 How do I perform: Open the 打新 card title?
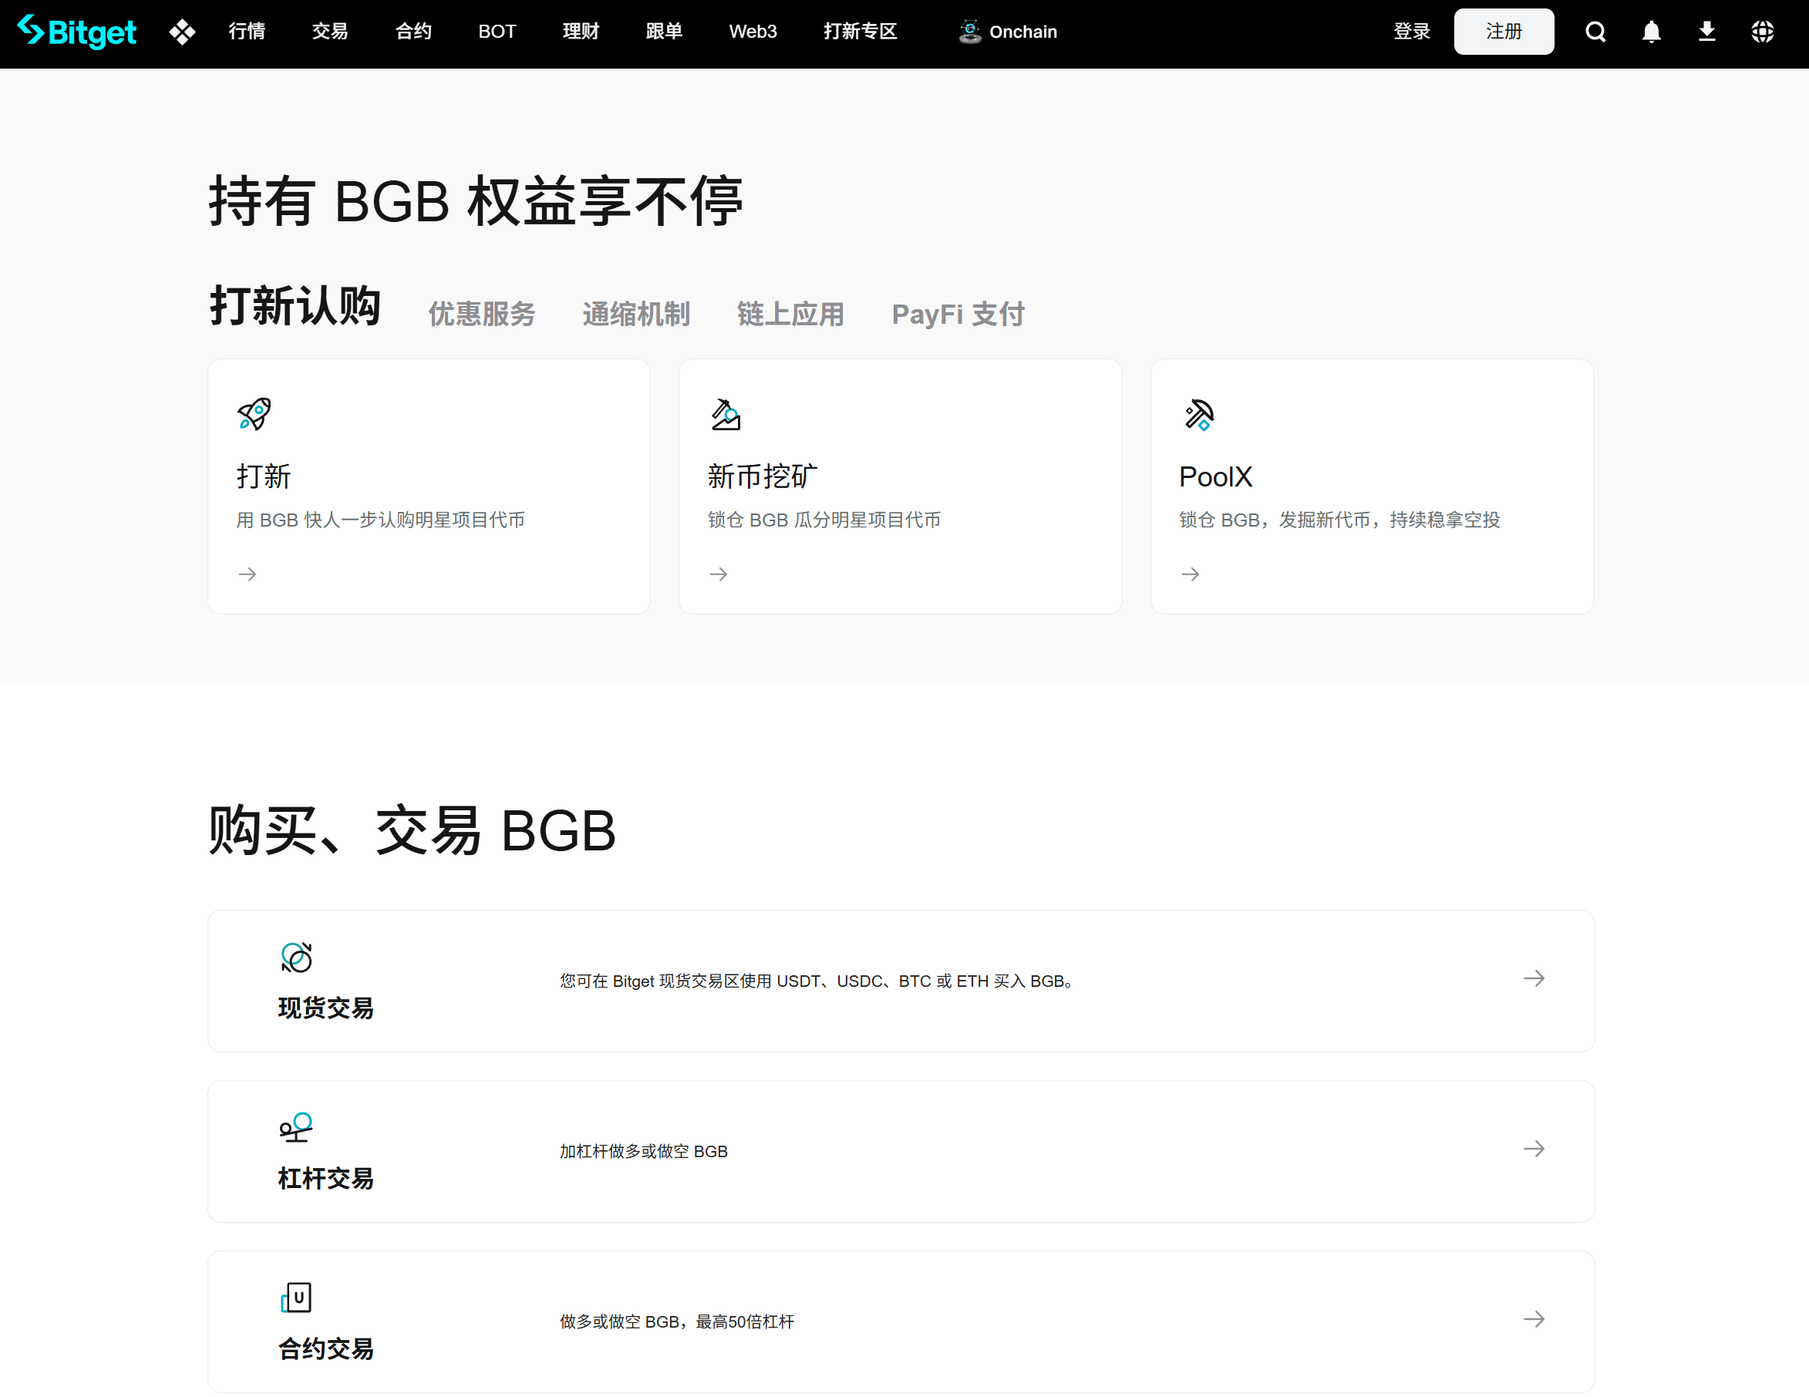264,476
